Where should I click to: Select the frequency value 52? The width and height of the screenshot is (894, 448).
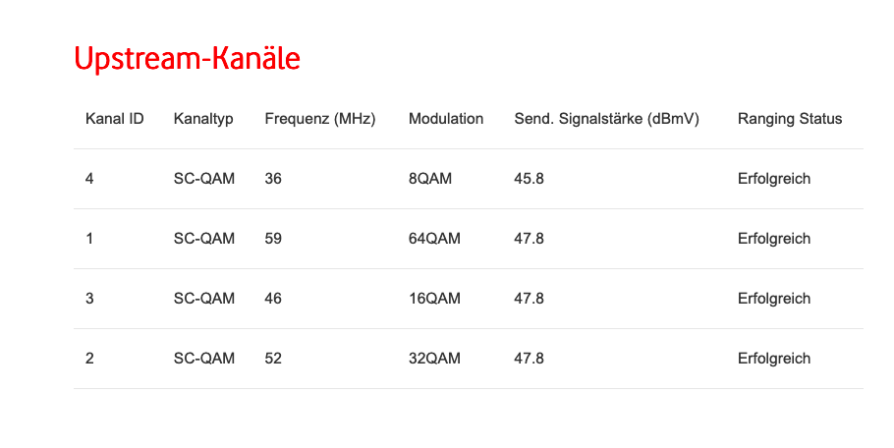pos(273,359)
